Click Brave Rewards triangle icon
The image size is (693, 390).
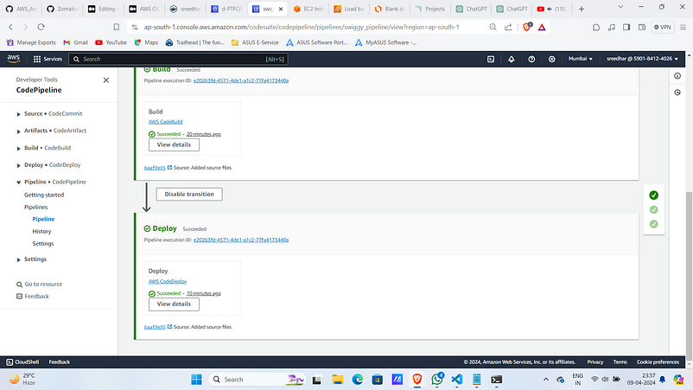click(x=542, y=27)
